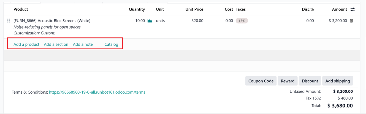
Task: Open the product Catalog
Action: click(x=111, y=44)
